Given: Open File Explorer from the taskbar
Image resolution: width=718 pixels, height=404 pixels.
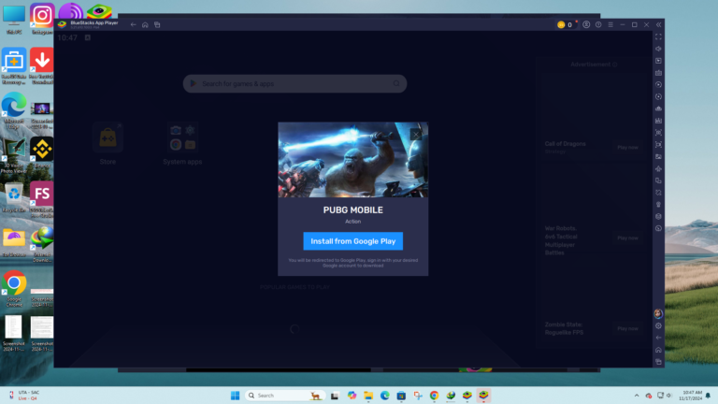Looking at the screenshot, I should (x=368, y=396).
